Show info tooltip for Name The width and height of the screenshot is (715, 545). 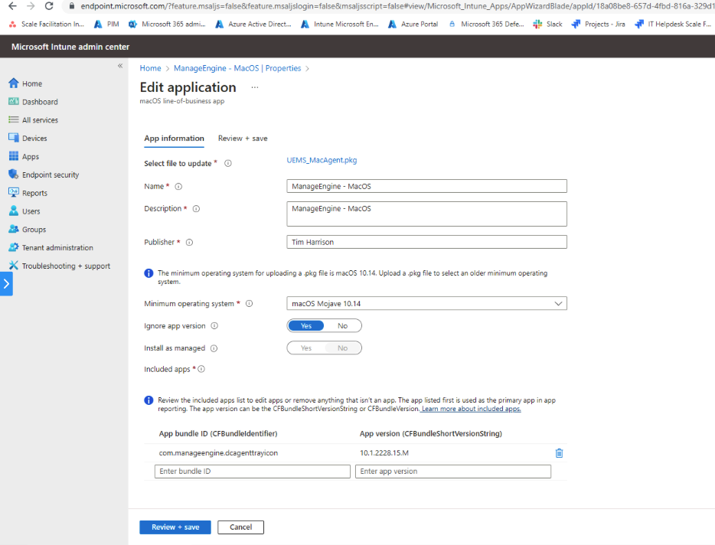179,186
